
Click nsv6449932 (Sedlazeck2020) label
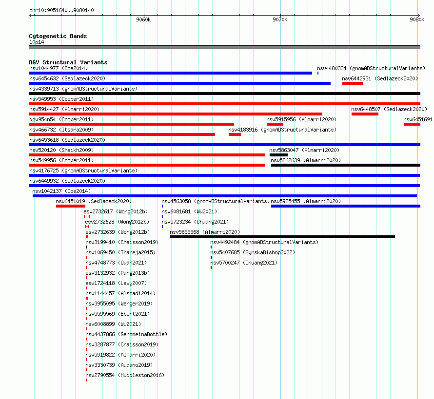pos(67,181)
